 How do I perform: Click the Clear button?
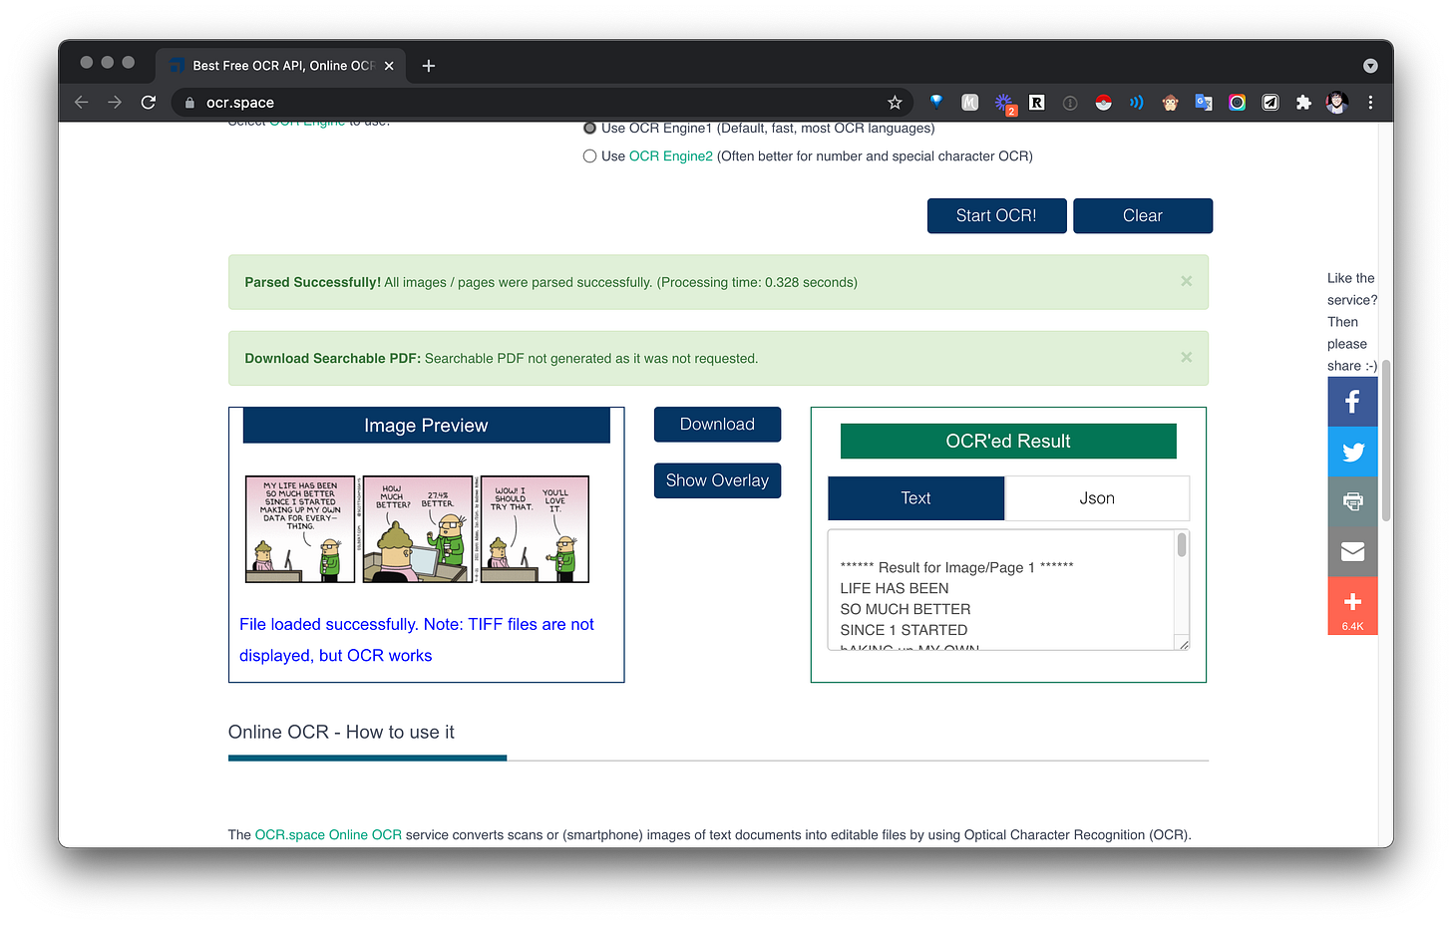1142,215
